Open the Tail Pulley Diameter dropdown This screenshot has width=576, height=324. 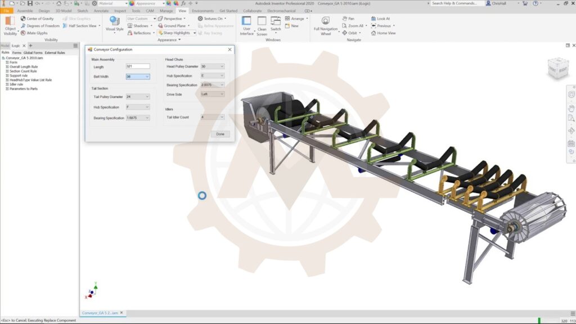[x=138, y=97]
